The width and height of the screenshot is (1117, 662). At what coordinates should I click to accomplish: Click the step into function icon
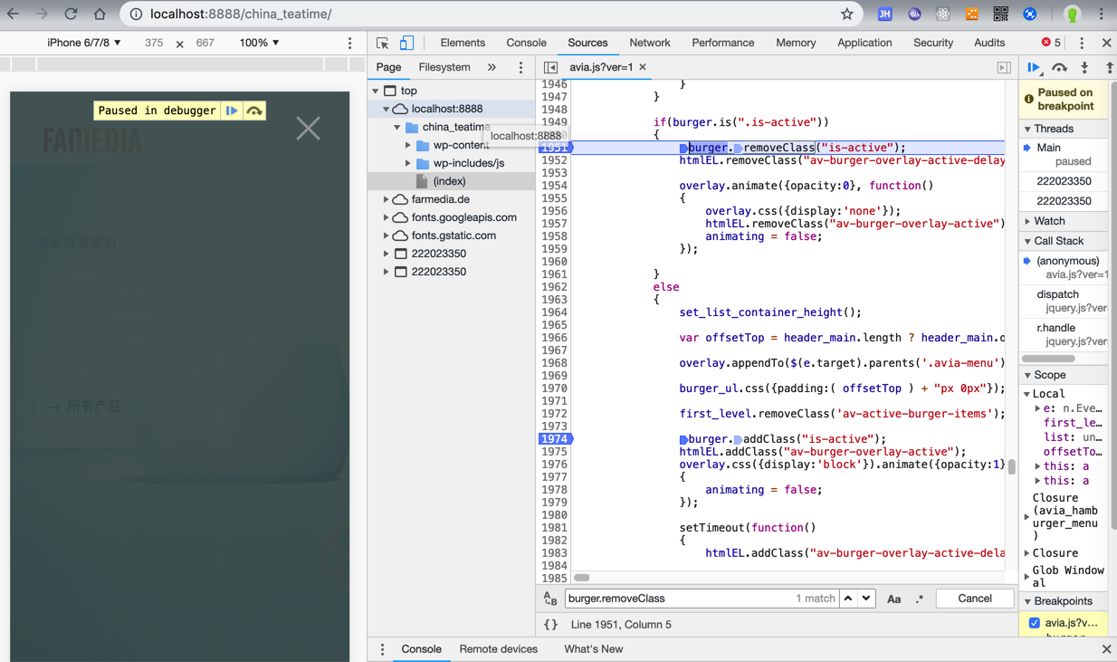point(1084,68)
